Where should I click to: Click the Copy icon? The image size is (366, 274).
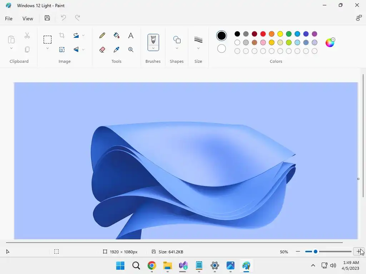coord(27,49)
